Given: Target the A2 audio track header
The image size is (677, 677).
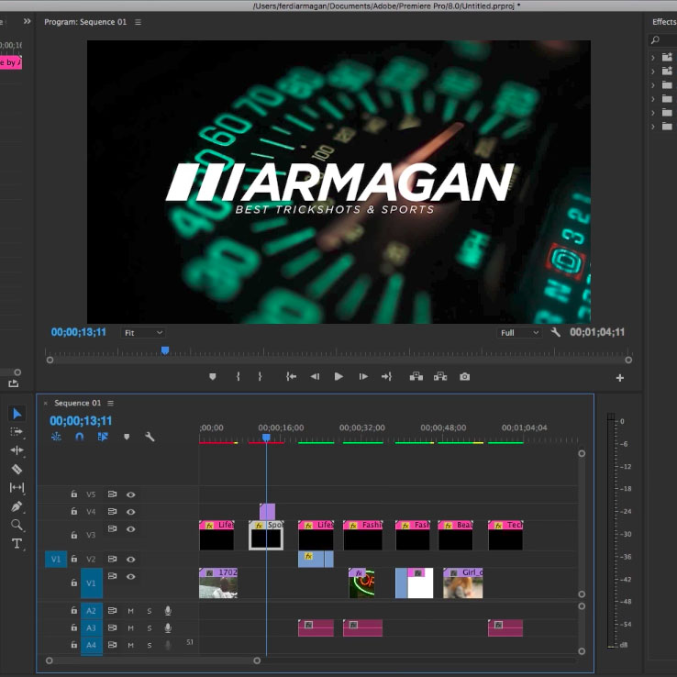Looking at the screenshot, I should [x=91, y=611].
